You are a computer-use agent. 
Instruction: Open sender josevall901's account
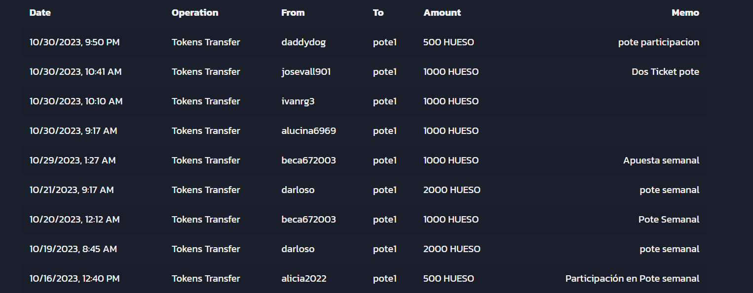pos(306,72)
